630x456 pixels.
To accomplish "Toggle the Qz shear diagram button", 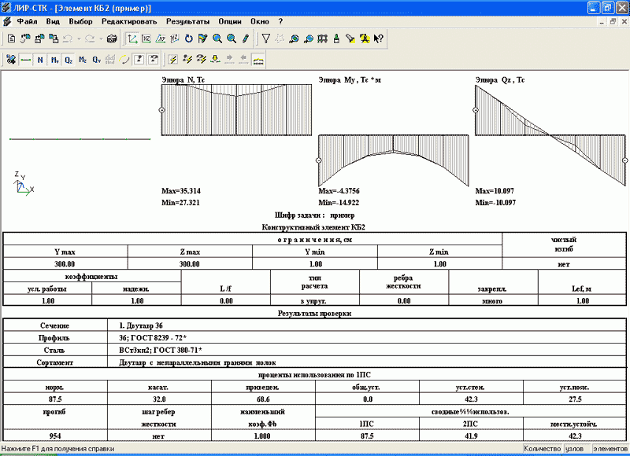I will point(69,59).
